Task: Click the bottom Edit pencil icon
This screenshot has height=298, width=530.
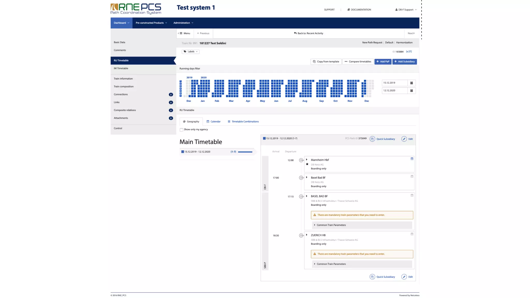Action: pyautogui.click(x=404, y=277)
